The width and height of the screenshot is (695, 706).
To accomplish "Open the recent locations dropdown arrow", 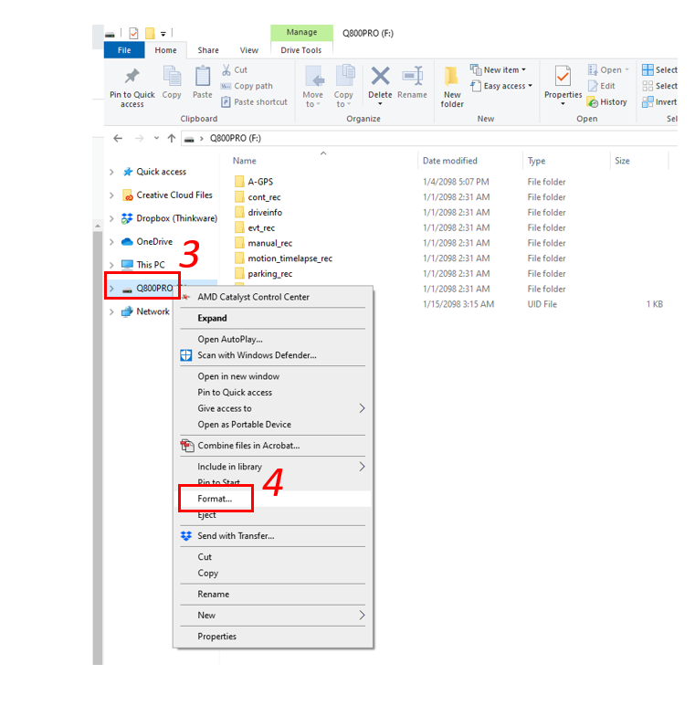I will coord(156,138).
